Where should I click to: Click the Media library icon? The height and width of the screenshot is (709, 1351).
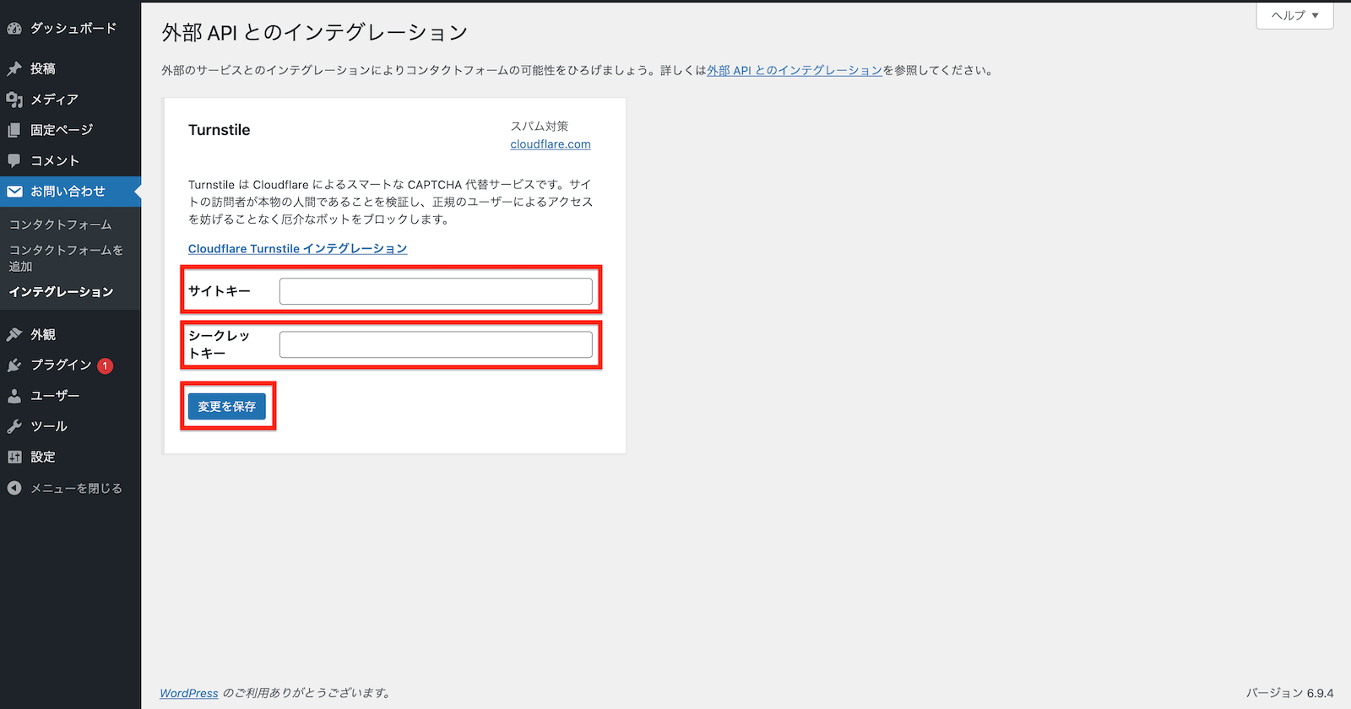14,100
